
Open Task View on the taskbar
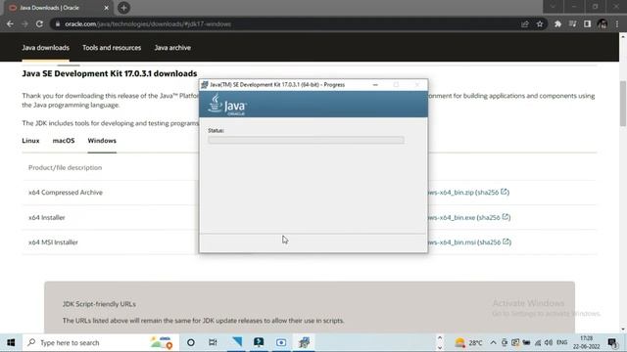click(213, 342)
